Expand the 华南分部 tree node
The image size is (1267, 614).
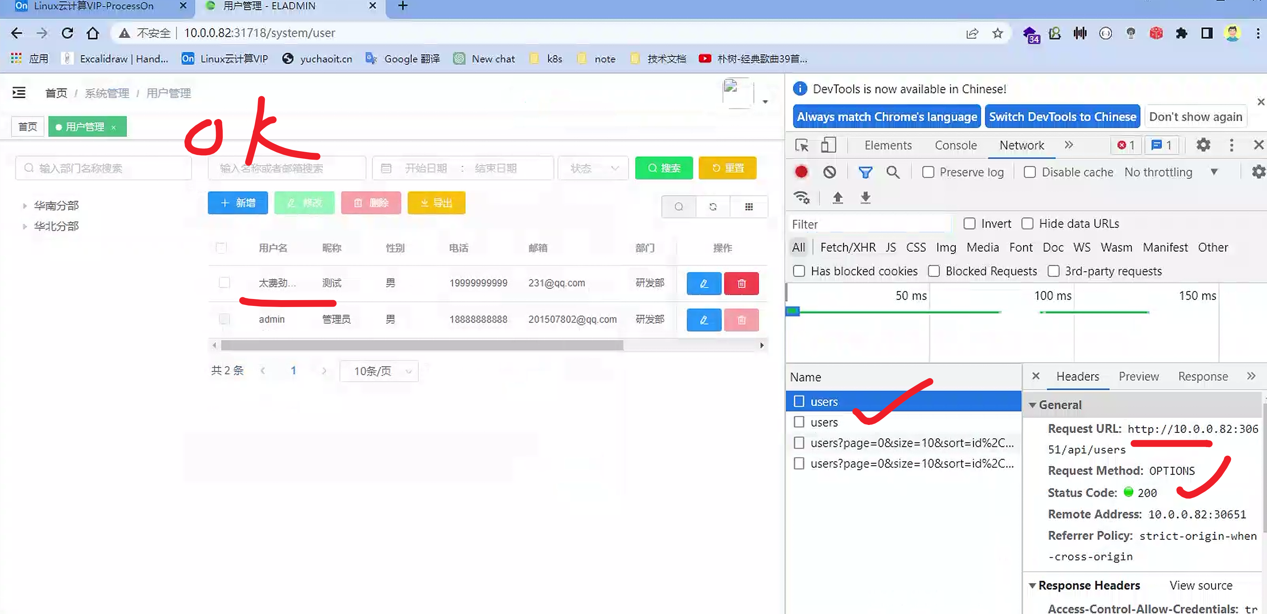click(x=25, y=206)
